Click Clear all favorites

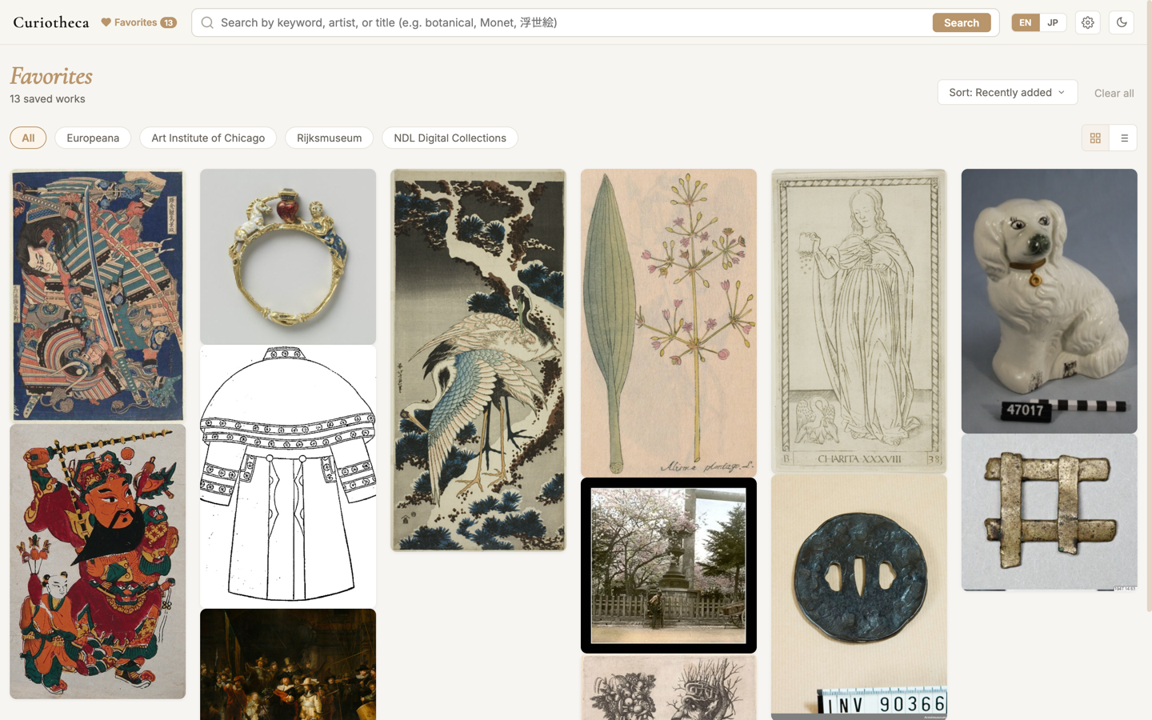click(1114, 93)
